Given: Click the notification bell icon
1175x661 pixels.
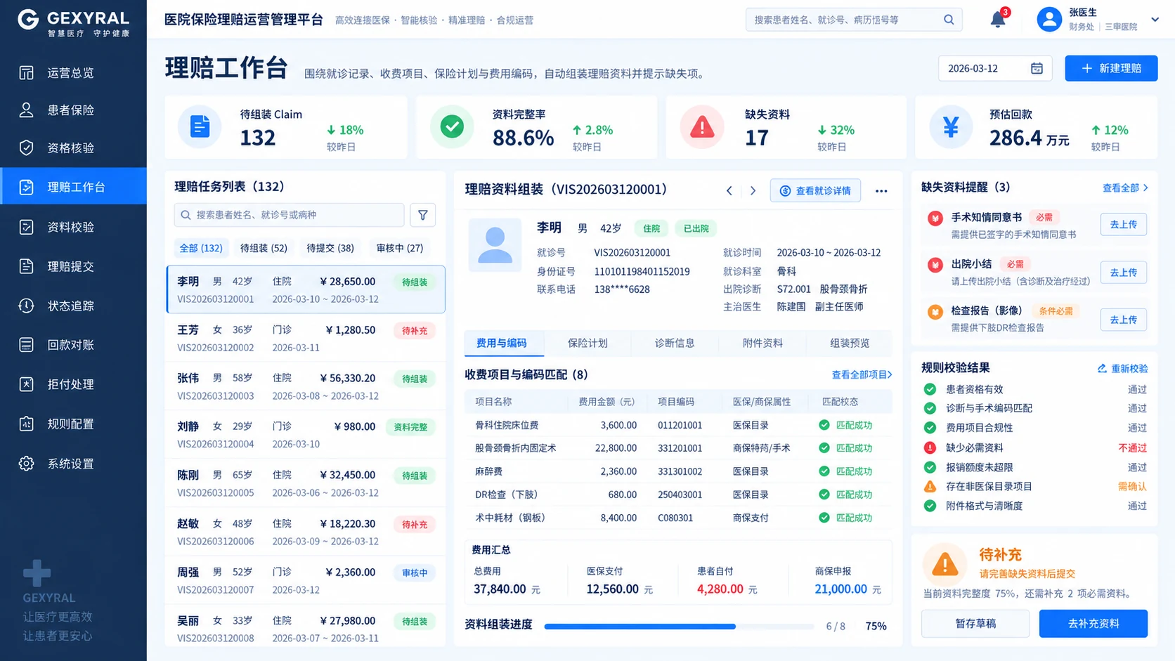Looking at the screenshot, I should pos(998,20).
